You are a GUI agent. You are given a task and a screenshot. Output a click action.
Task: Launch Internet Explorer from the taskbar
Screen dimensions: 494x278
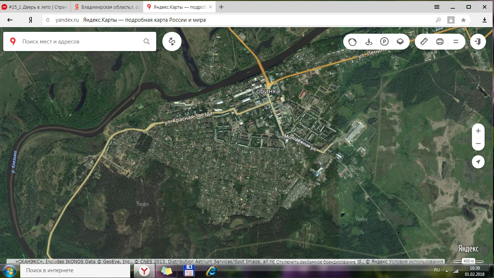pyautogui.click(x=211, y=271)
